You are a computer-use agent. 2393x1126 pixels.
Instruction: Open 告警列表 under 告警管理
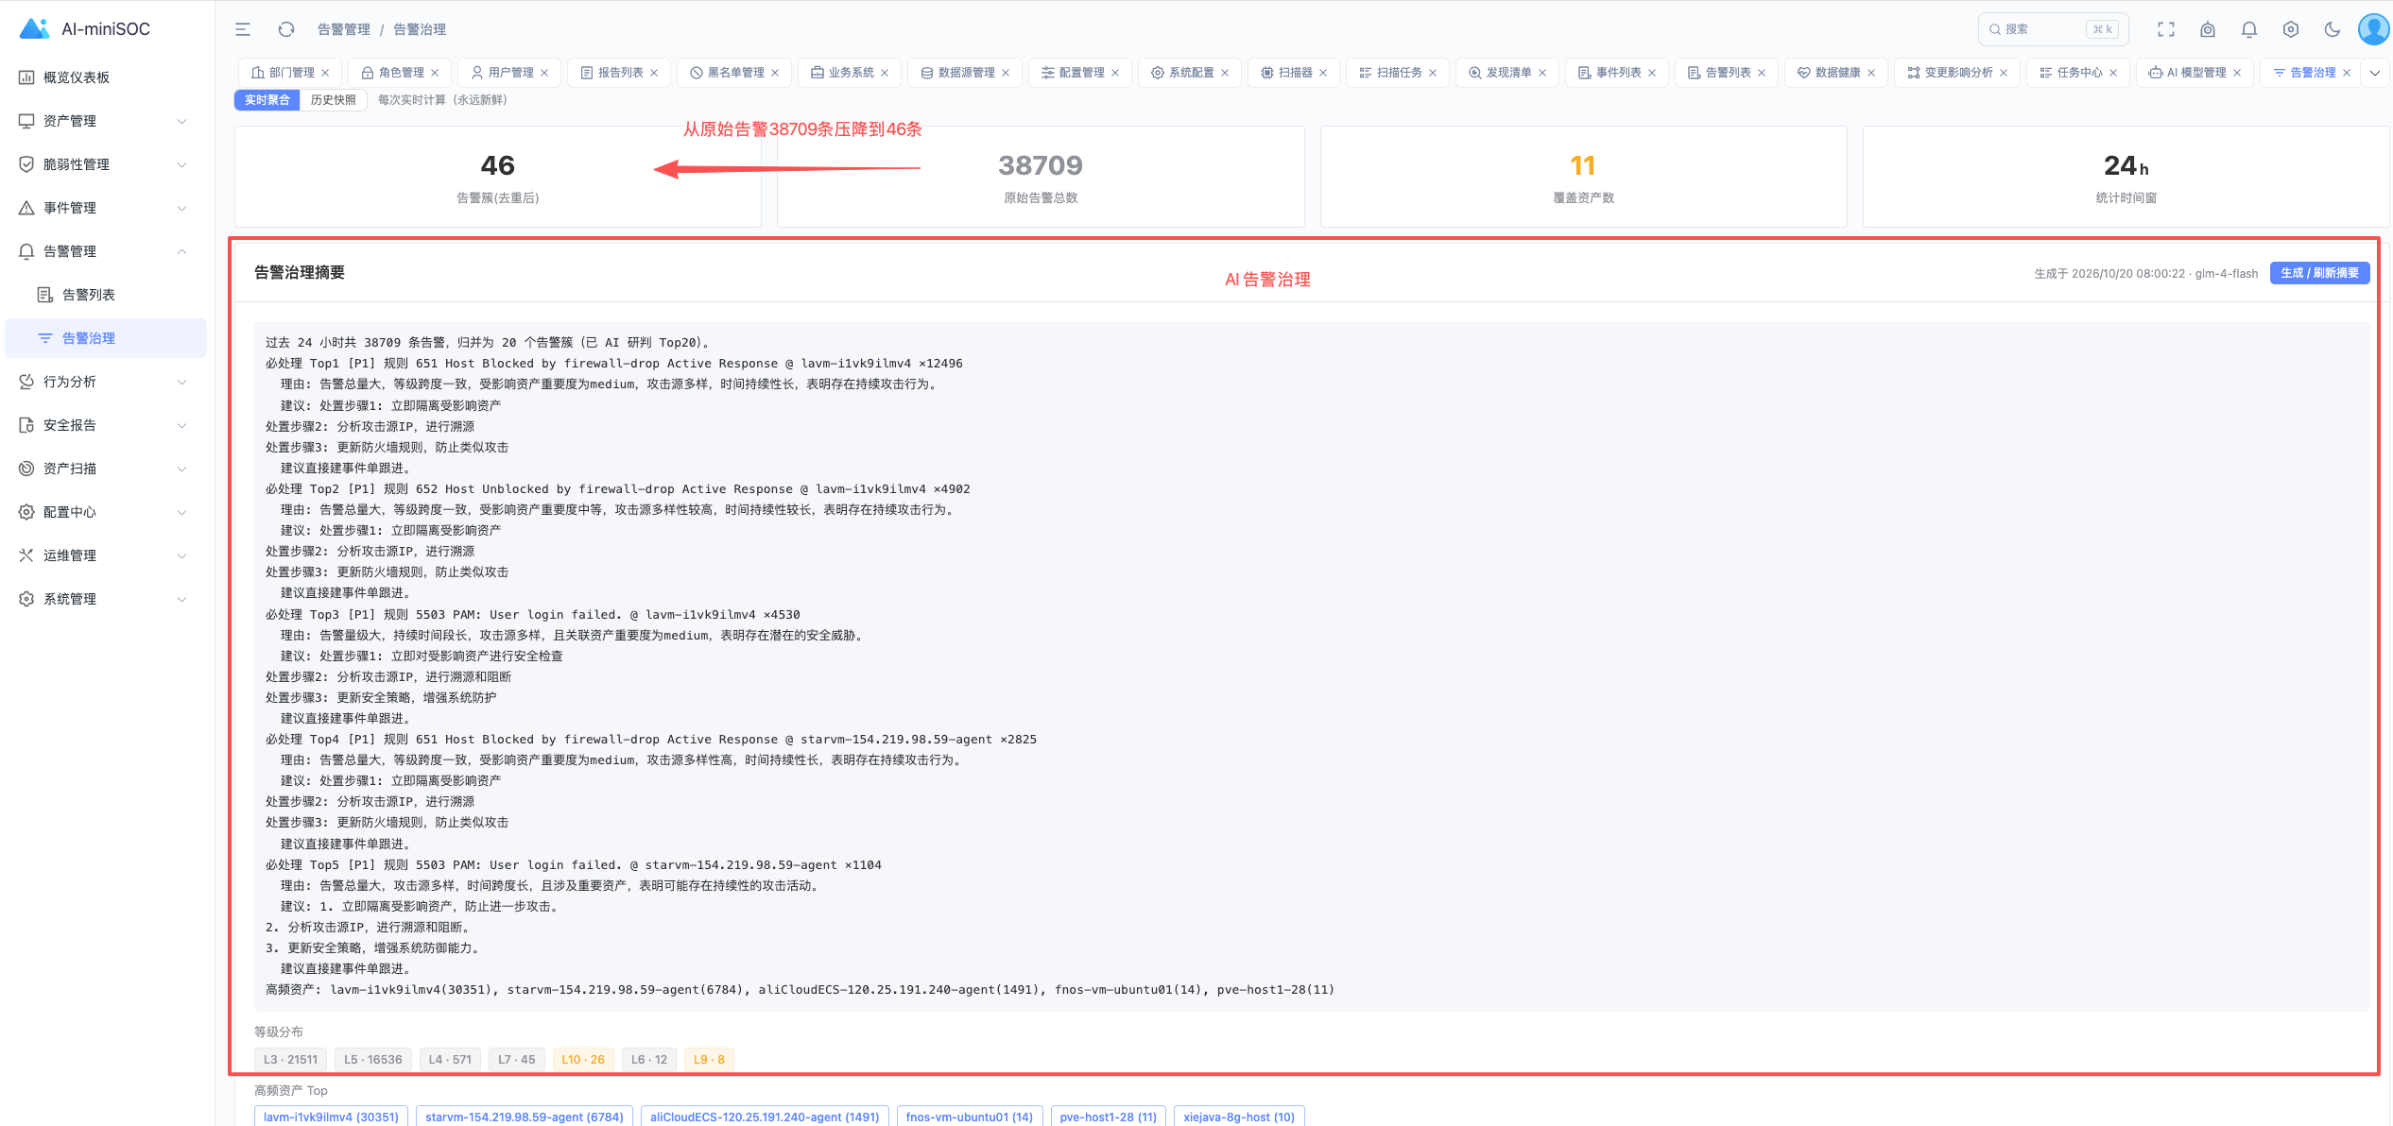click(104, 295)
